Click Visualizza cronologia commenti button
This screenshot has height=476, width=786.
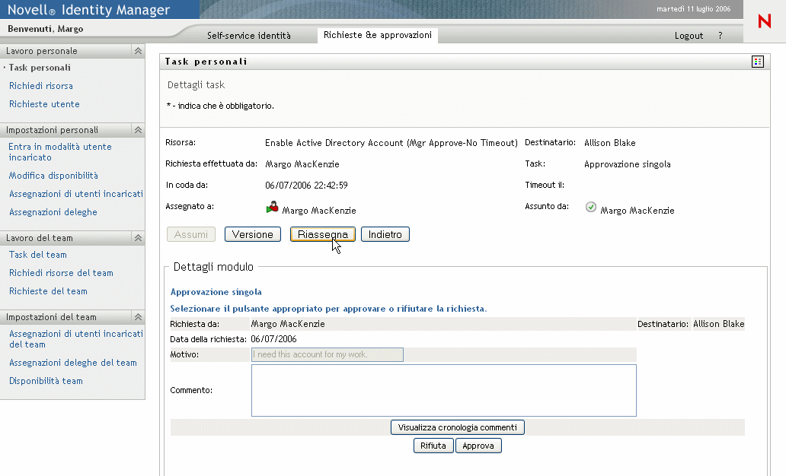[458, 427]
